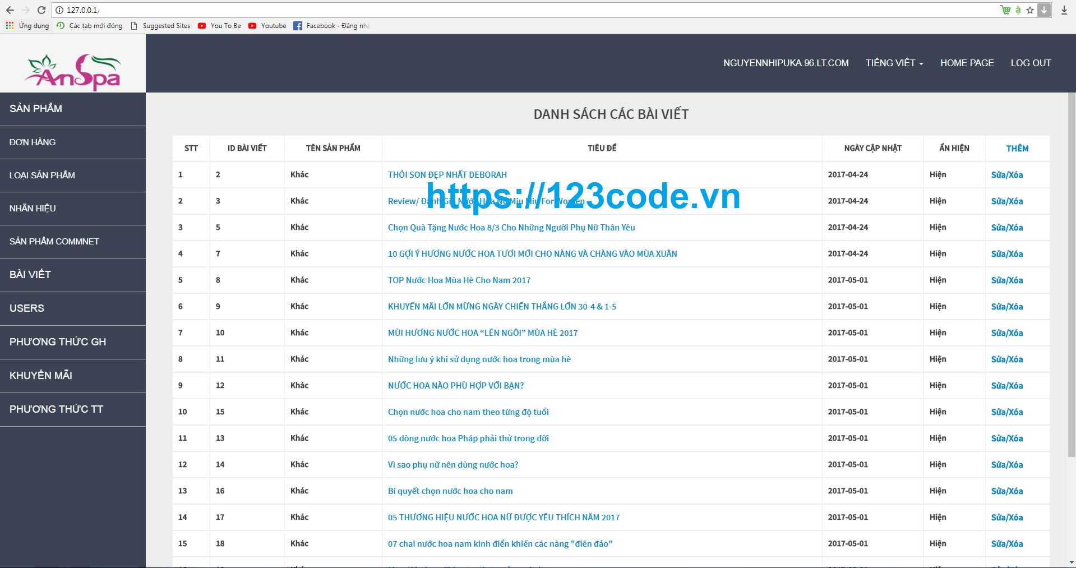
Task: Click inside the browser address bar
Action: point(224,10)
